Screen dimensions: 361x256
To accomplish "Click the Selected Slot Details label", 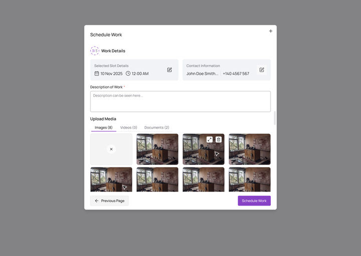I will 111,65.
